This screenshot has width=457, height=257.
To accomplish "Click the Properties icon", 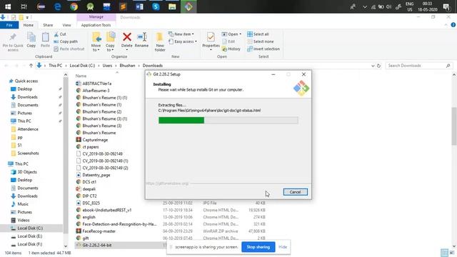I will point(211,37).
